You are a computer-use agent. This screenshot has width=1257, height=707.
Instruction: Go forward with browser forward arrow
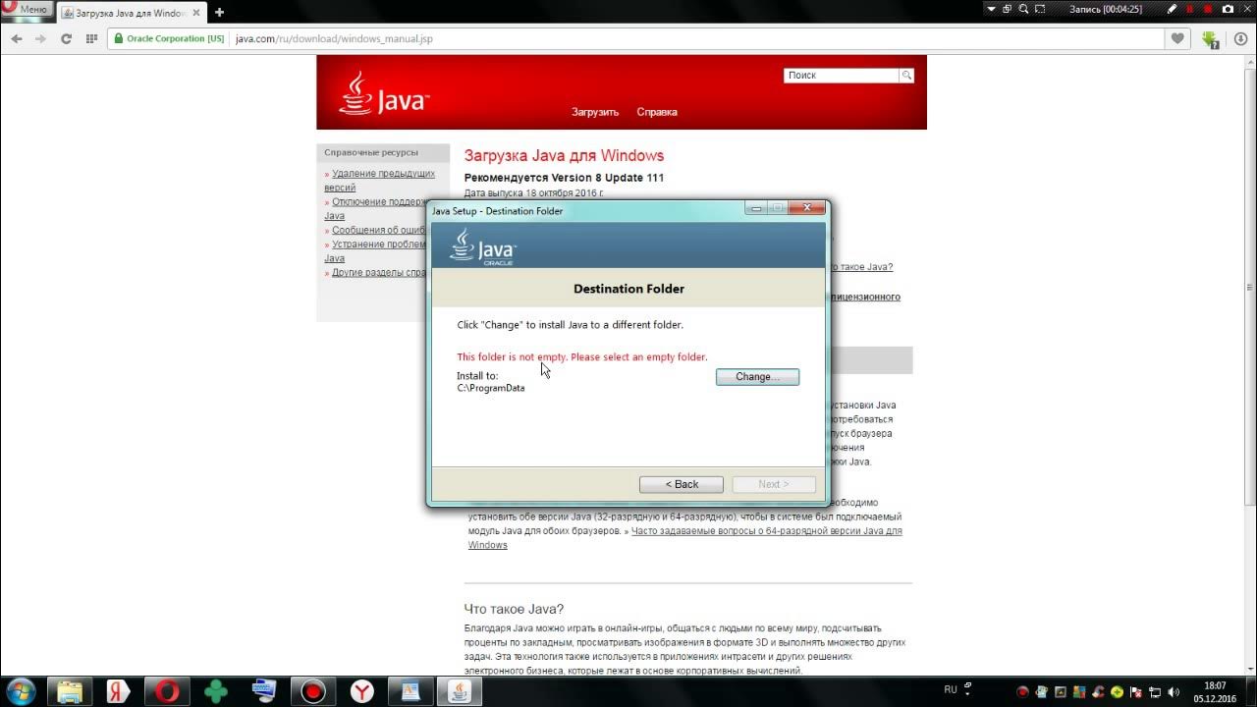(x=40, y=39)
